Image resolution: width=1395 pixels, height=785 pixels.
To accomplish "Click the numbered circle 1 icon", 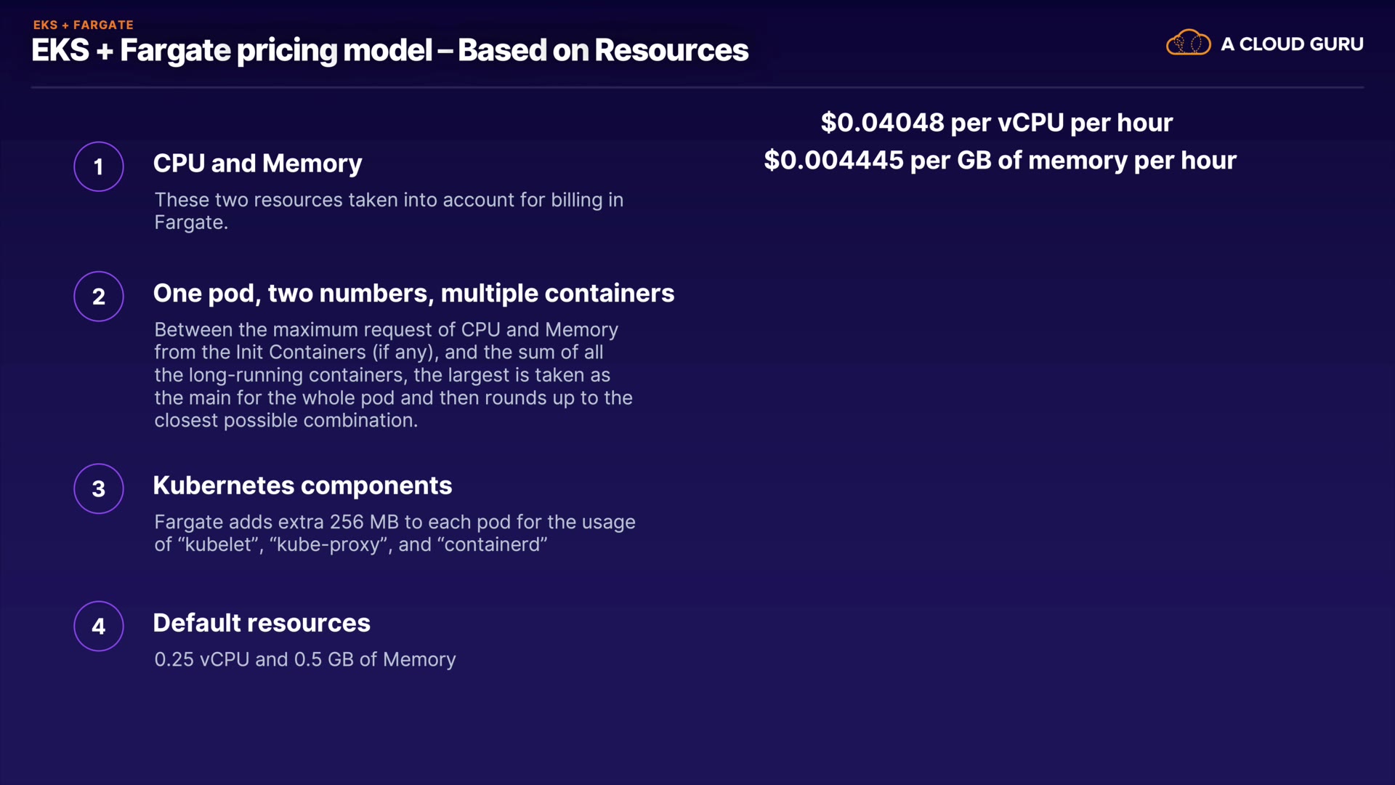I will pyautogui.click(x=99, y=166).
